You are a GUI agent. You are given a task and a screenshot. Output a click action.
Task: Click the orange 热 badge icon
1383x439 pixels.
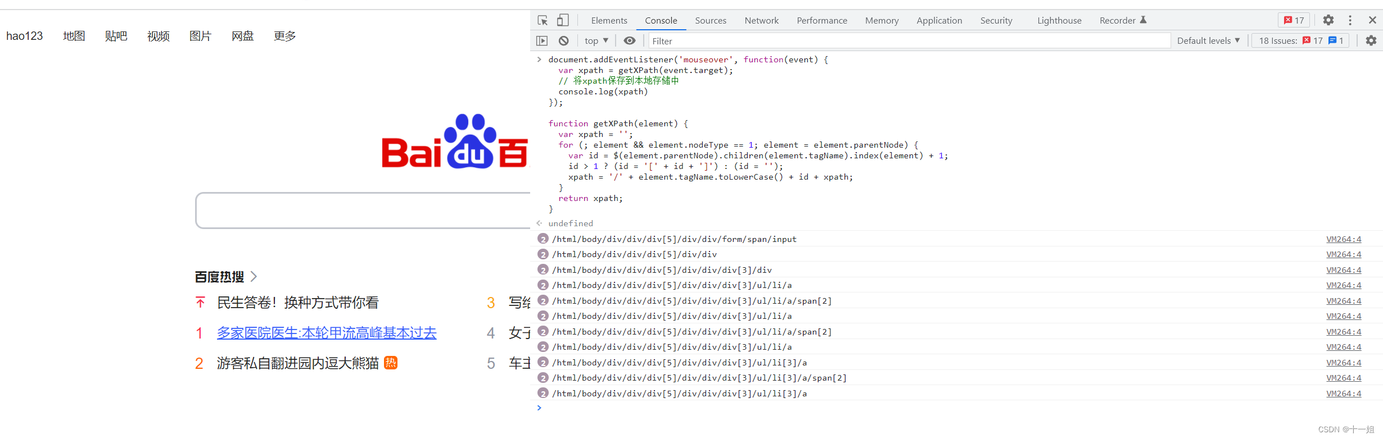click(x=391, y=363)
